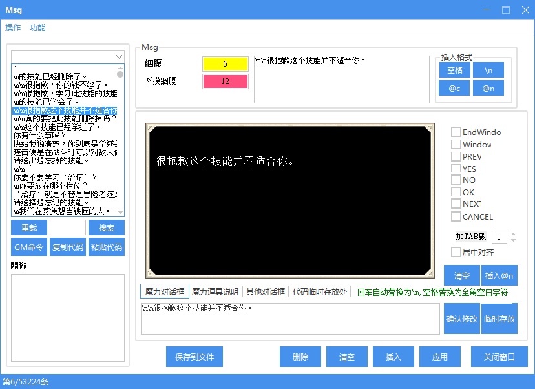Select highlighted row 很抱歉这个技能并不适合你
The height and width of the screenshot is (389, 535).
pyautogui.click(x=65, y=110)
